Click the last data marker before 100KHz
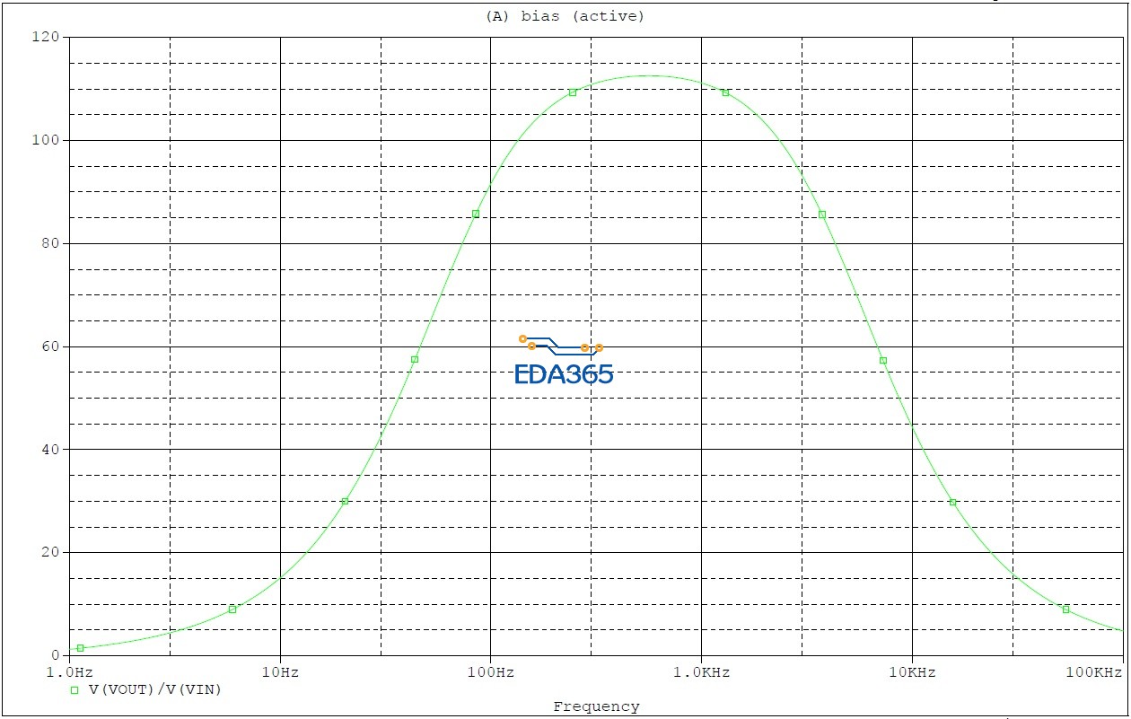The height and width of the screenshot is (719, 1131). (1065, 609)
